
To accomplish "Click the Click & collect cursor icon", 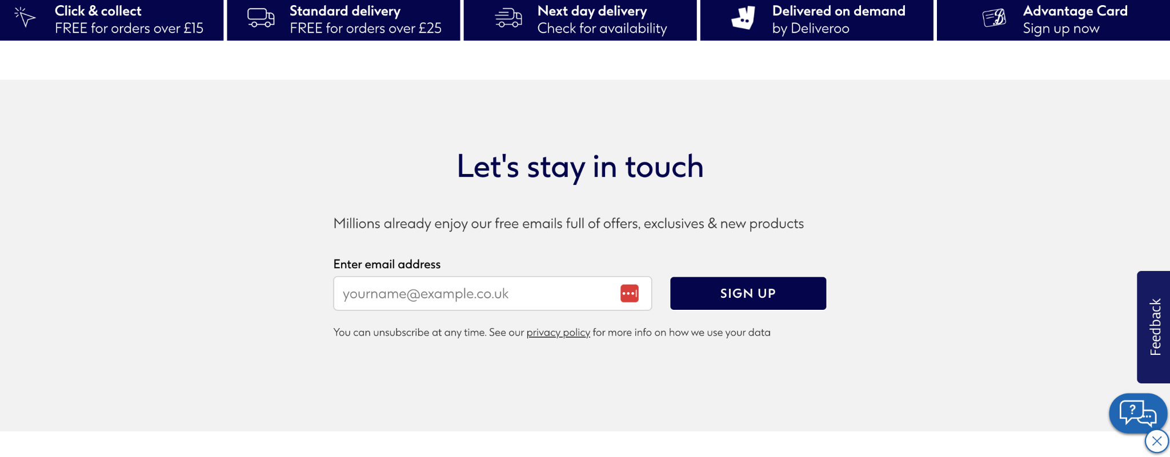I will pos(25,17).
